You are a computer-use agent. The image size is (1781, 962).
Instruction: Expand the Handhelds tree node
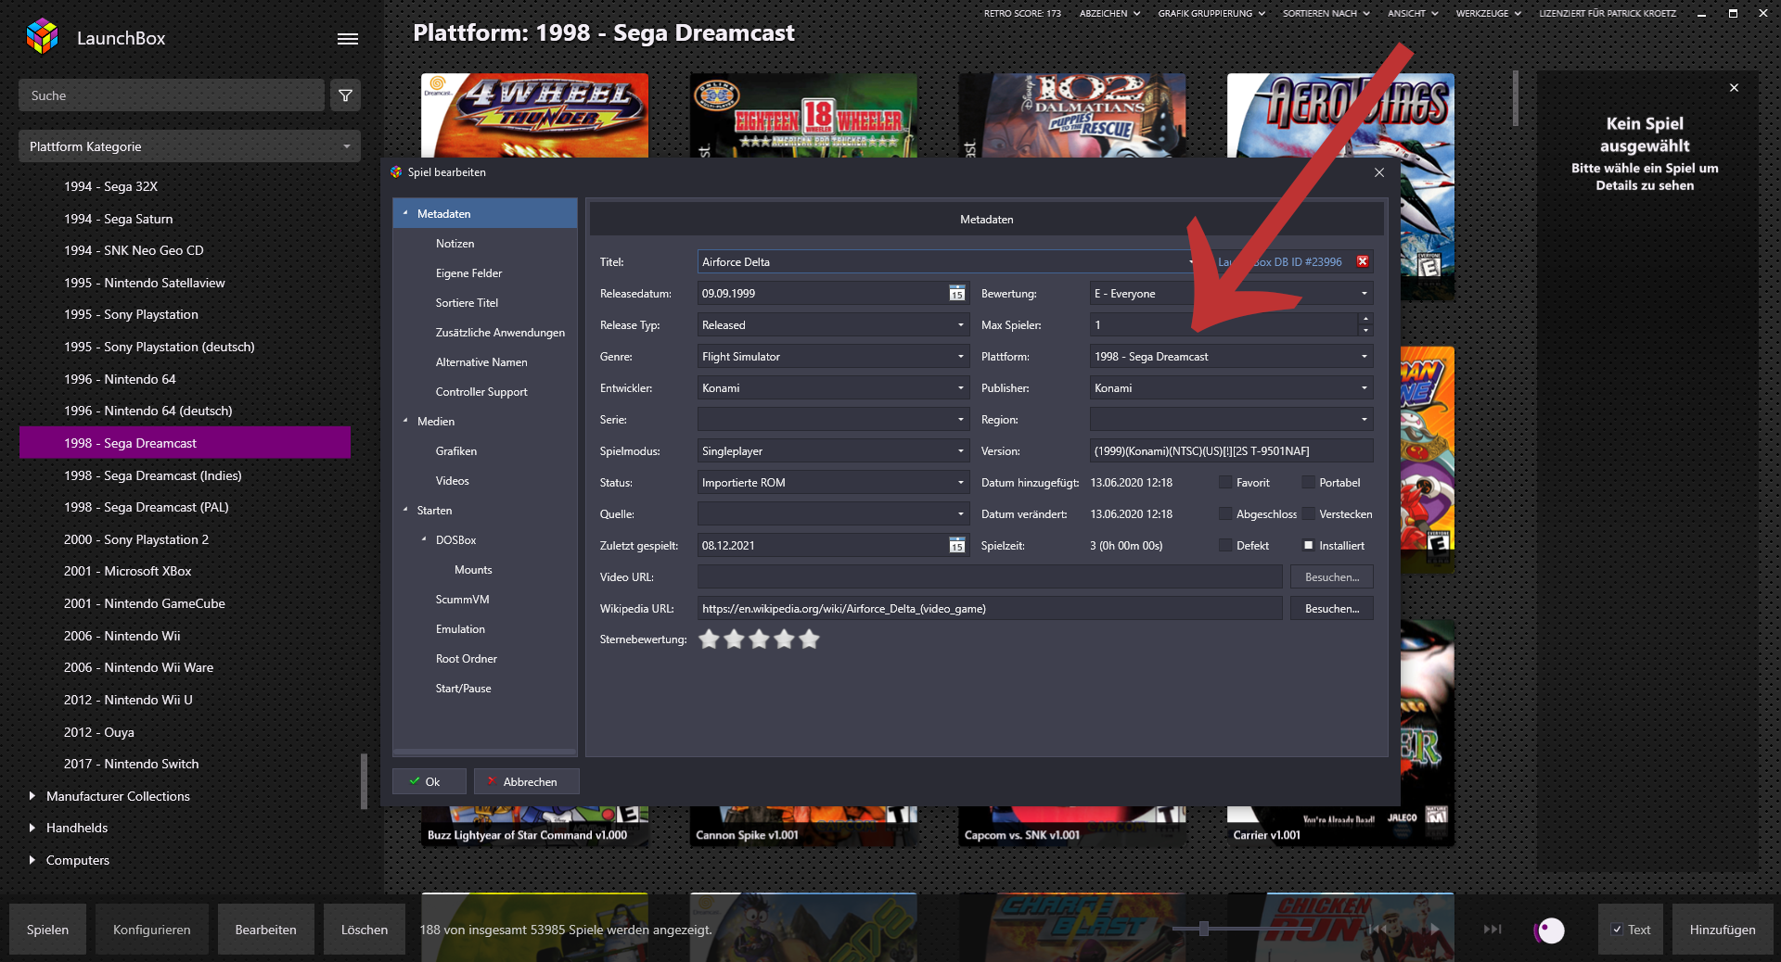coord(32,828)
